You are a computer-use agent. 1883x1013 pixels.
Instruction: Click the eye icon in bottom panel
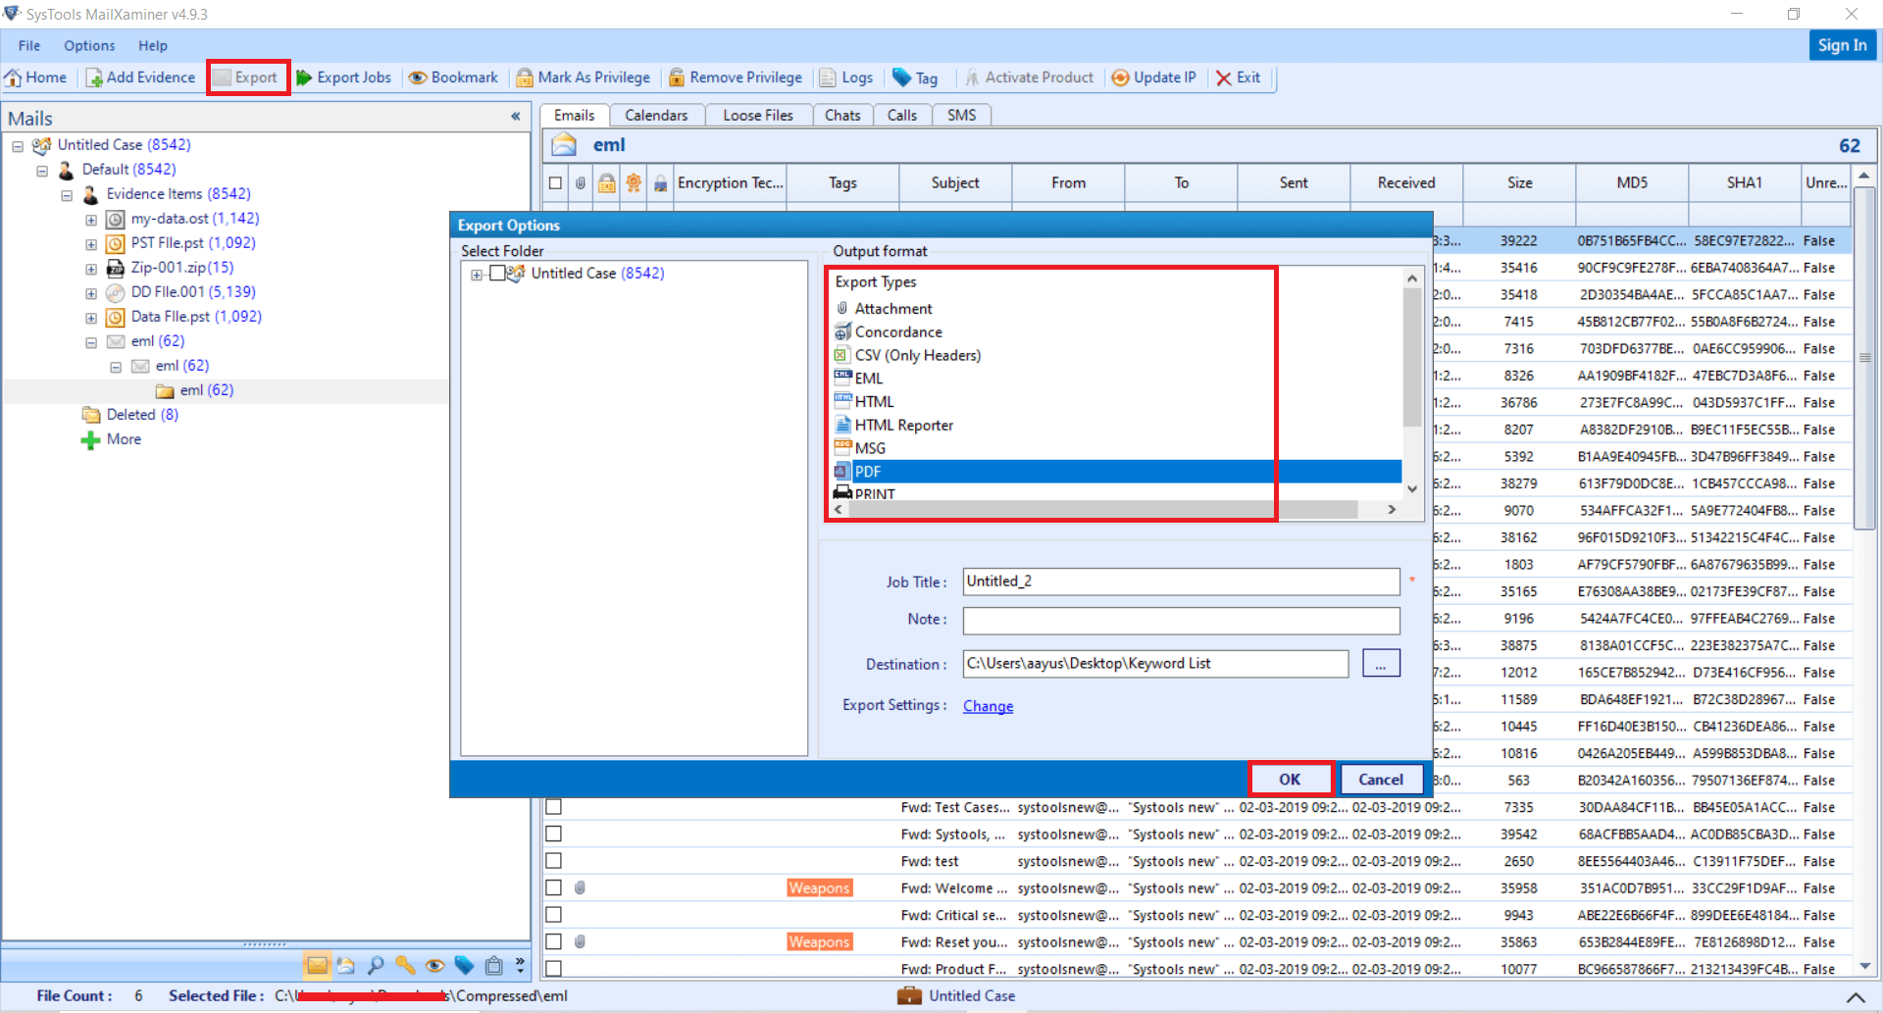click(x=434, y=965)
